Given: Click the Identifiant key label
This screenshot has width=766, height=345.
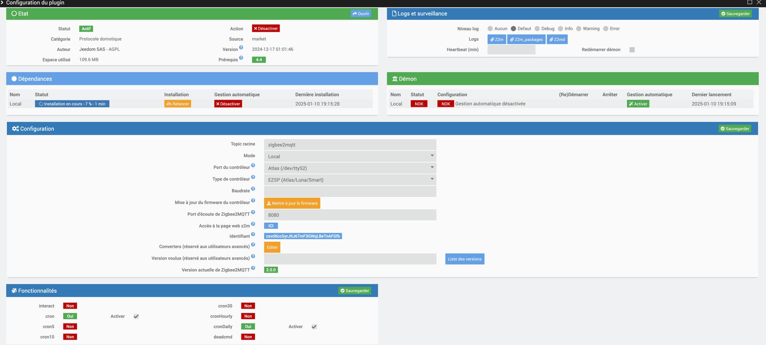Looking at the screenshot, I should tap(303, 236).
